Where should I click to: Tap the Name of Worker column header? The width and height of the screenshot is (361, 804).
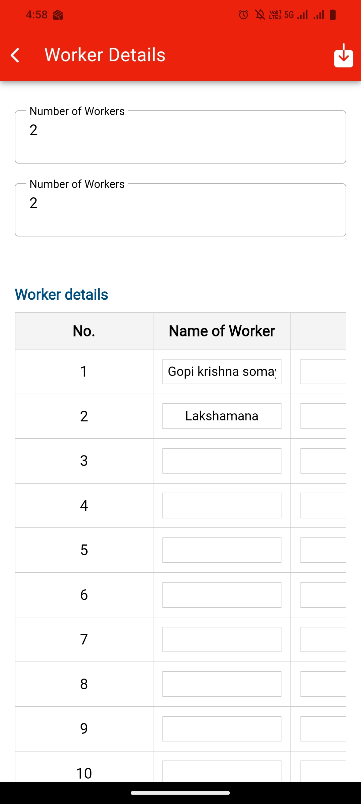point(222,331)
